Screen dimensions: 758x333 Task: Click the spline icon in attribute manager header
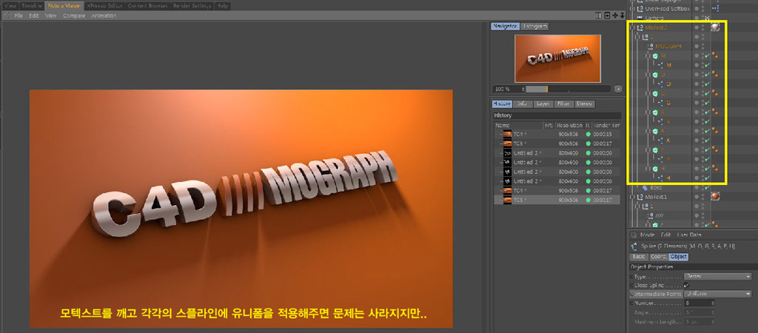pos(634,247)
